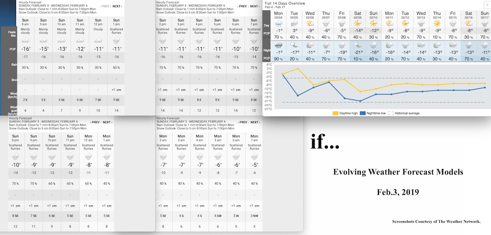491x235 pixels.
Task: Select the Sun 1 pm scattered flurries icon
Action: point(117,41)
